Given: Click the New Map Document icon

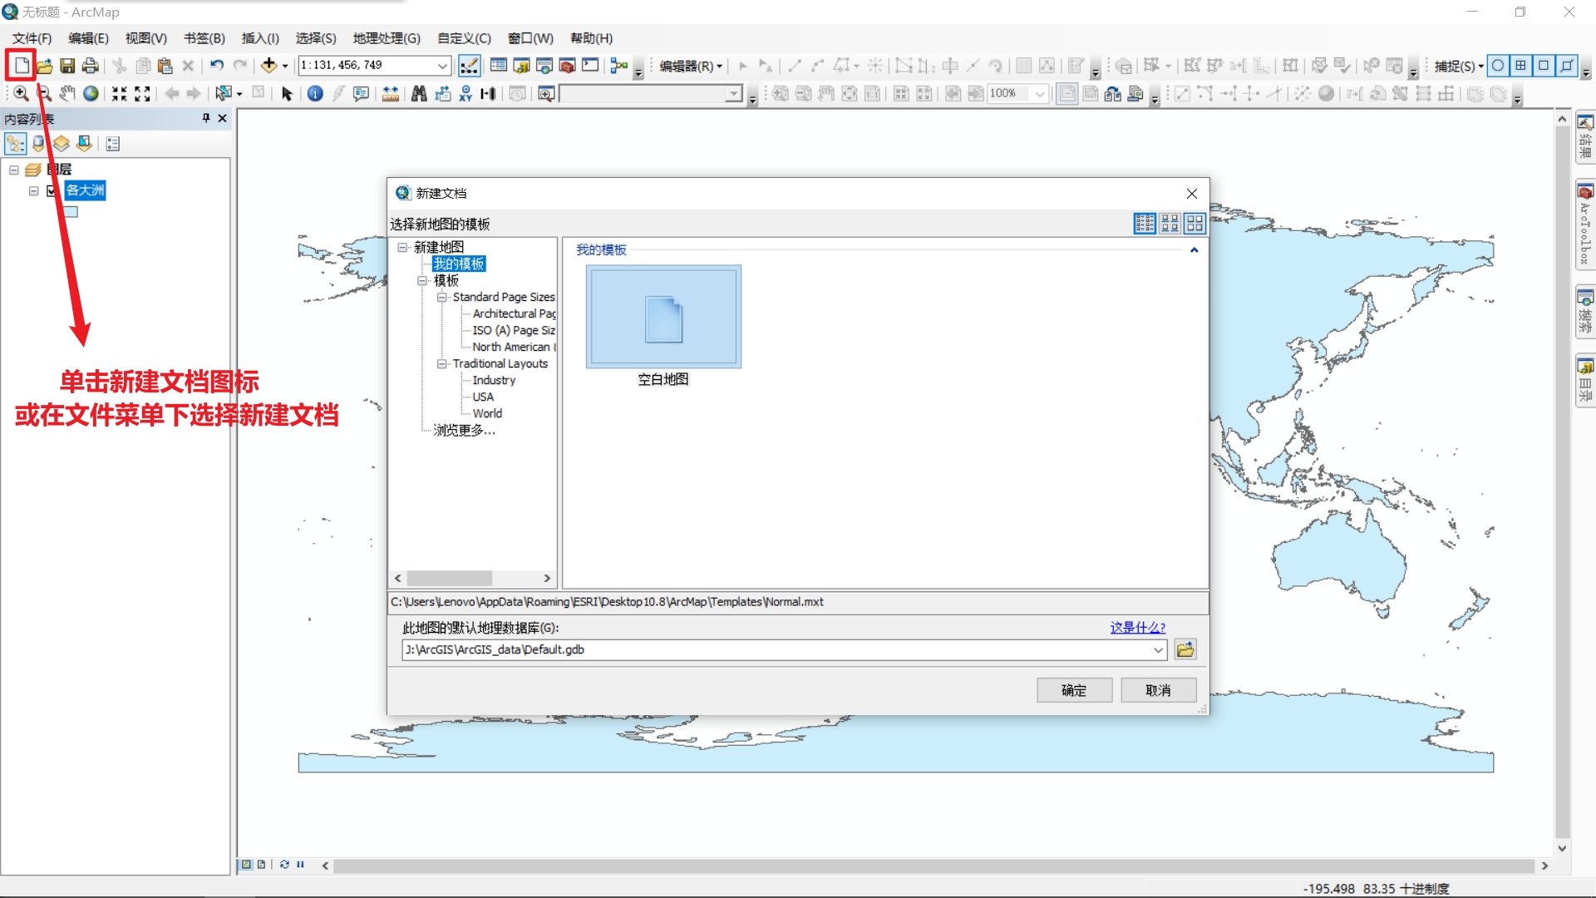Looking at the screenshot, I should (x=22, y=66).
